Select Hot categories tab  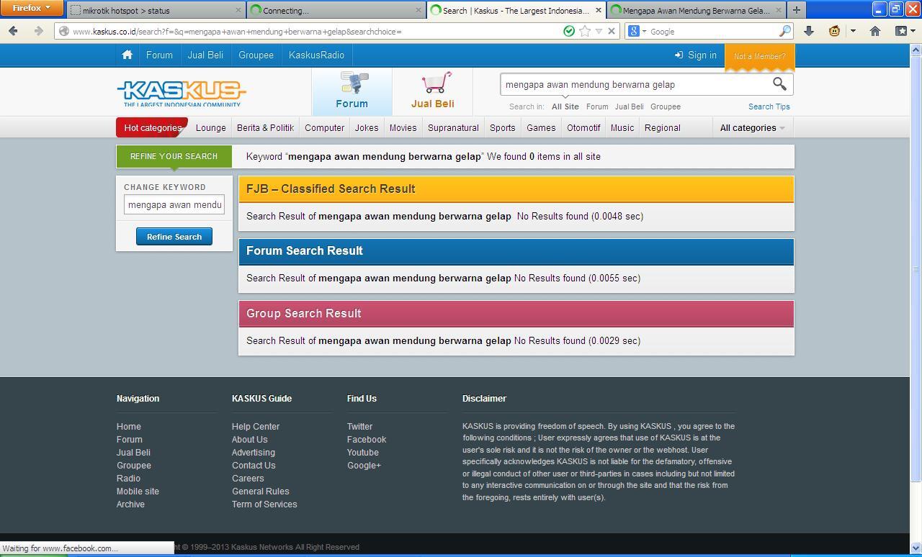click(x=152, y=127)
